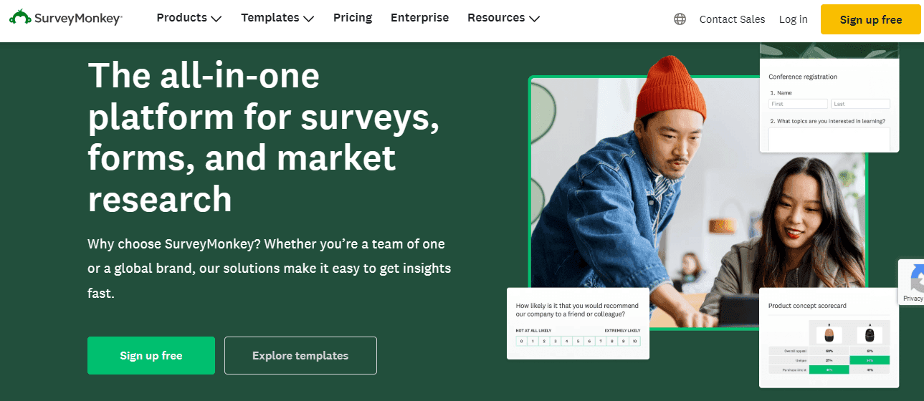The height and width of the screenshot is (401, 924).
Task: Click the green Sign up free button
Action: point(151,355)
